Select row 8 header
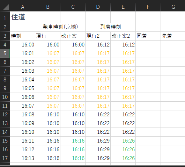The height and width of the screenshot is (167, 185). tap(5, 80)
